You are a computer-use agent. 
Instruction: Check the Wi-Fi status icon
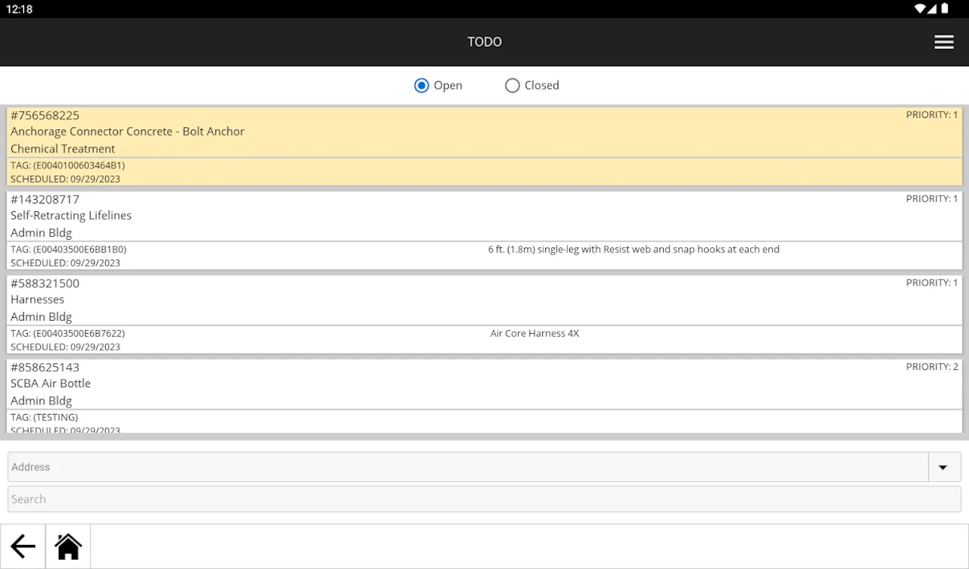[x=920, y=9]
